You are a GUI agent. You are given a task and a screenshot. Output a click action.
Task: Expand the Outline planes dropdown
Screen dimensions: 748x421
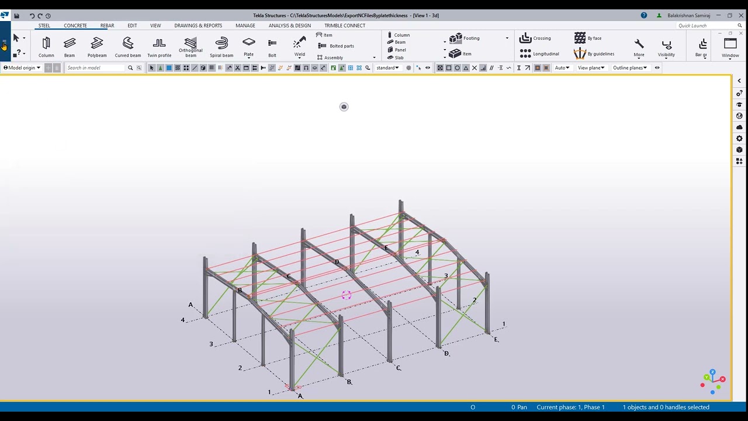click(630, 68)
